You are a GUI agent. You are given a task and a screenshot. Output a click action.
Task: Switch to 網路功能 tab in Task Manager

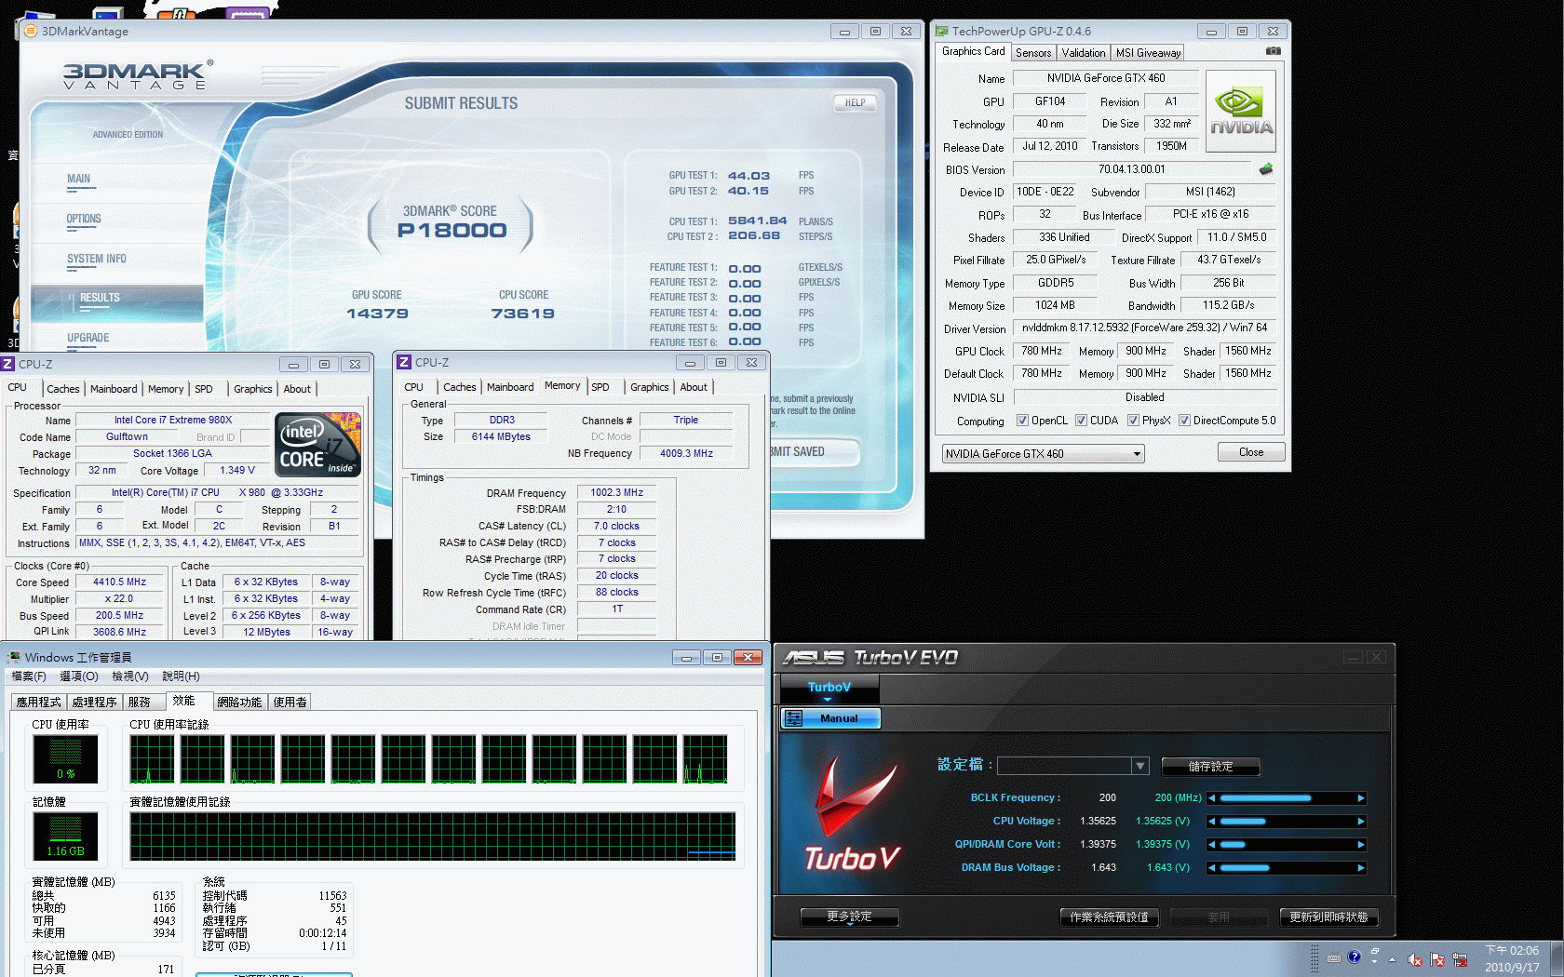tap(239, 702)
